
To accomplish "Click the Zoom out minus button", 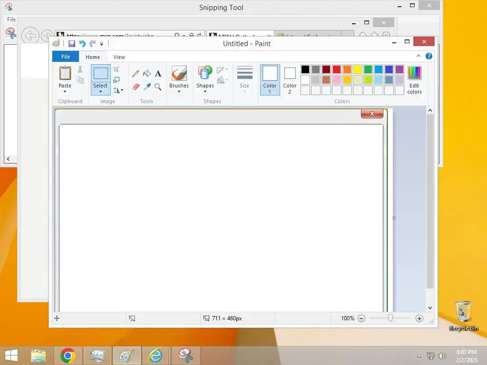I will pyautogui.click(x=361, y=318).
